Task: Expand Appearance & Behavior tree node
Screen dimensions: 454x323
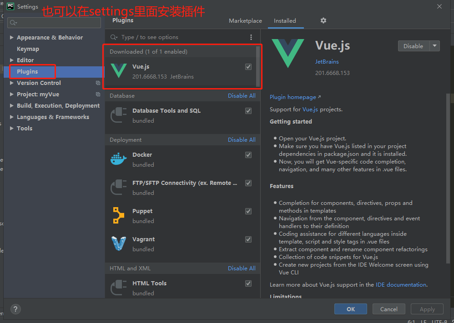Action: [x=11, y=37]
